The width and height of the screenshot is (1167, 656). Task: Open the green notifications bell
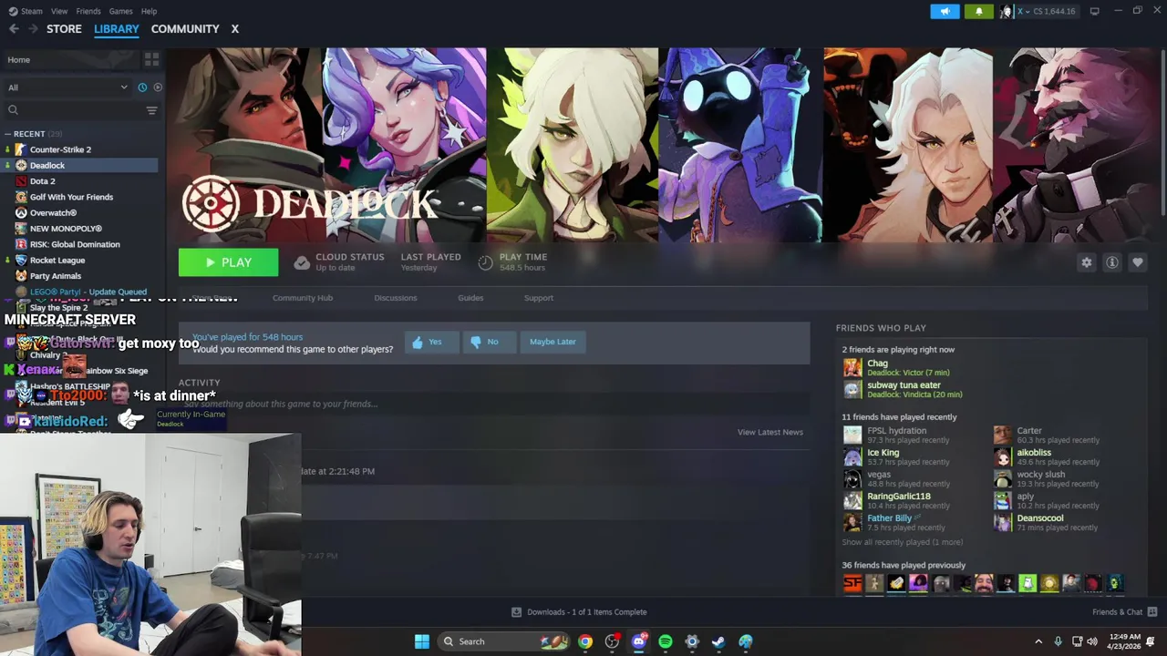click(x=979, y=11)
